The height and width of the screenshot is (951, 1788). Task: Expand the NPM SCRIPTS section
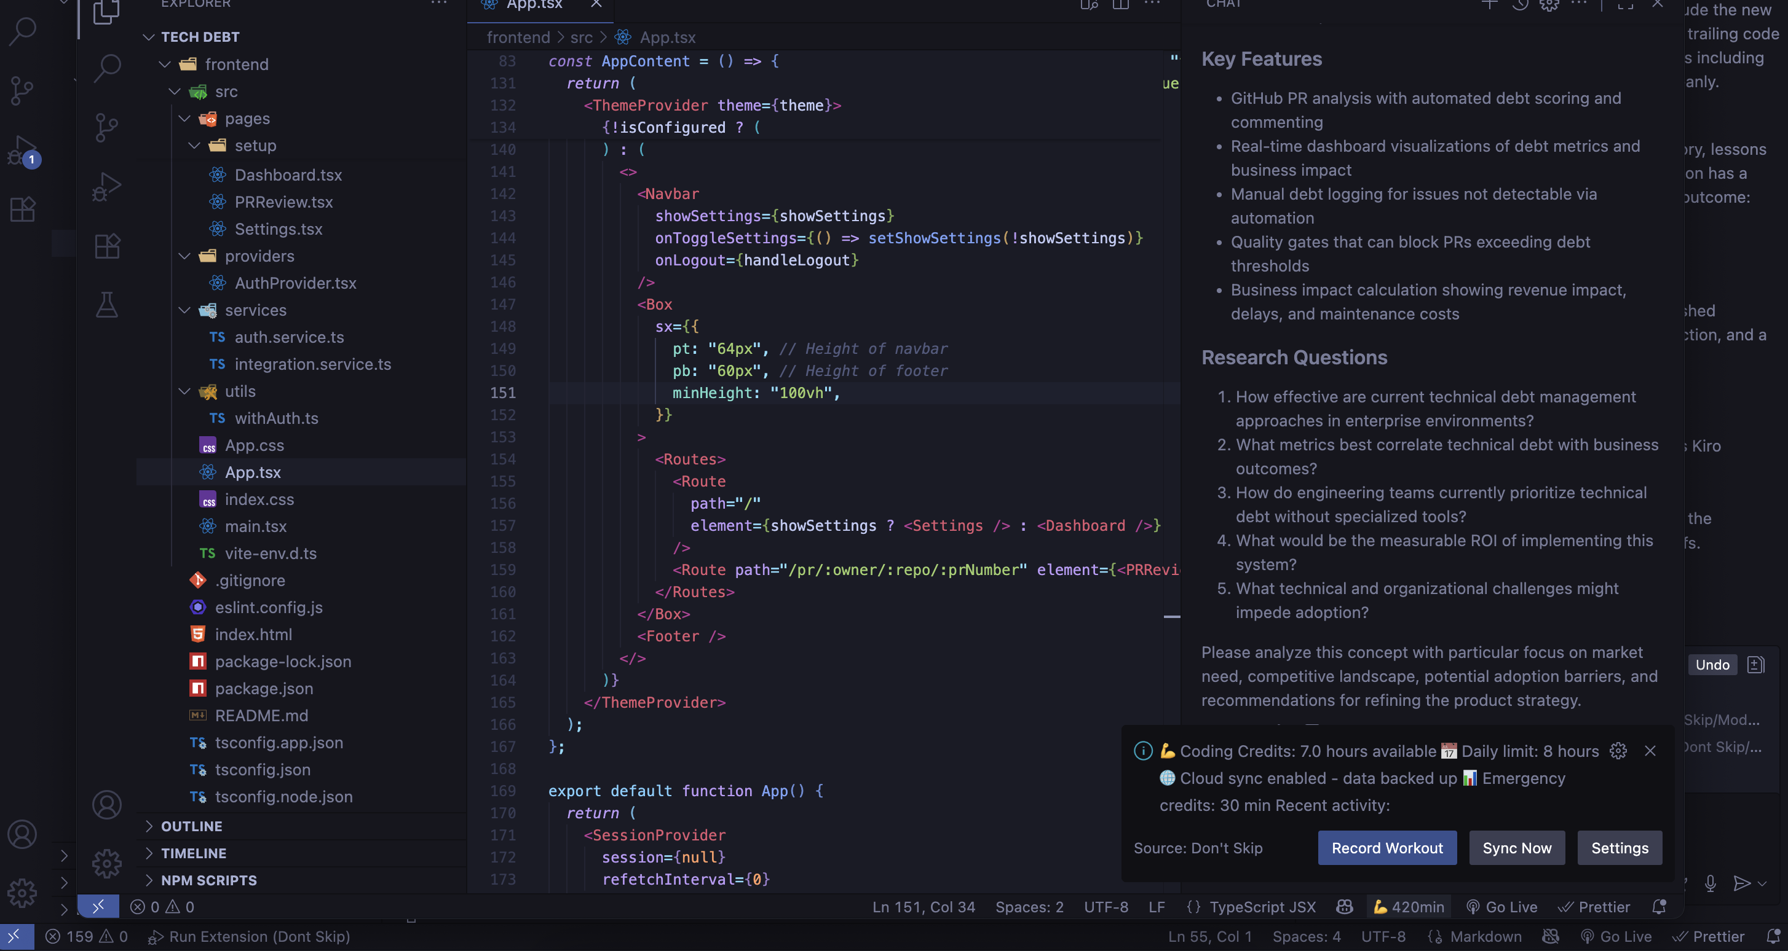pyautogui.click(x=208, y=880)
